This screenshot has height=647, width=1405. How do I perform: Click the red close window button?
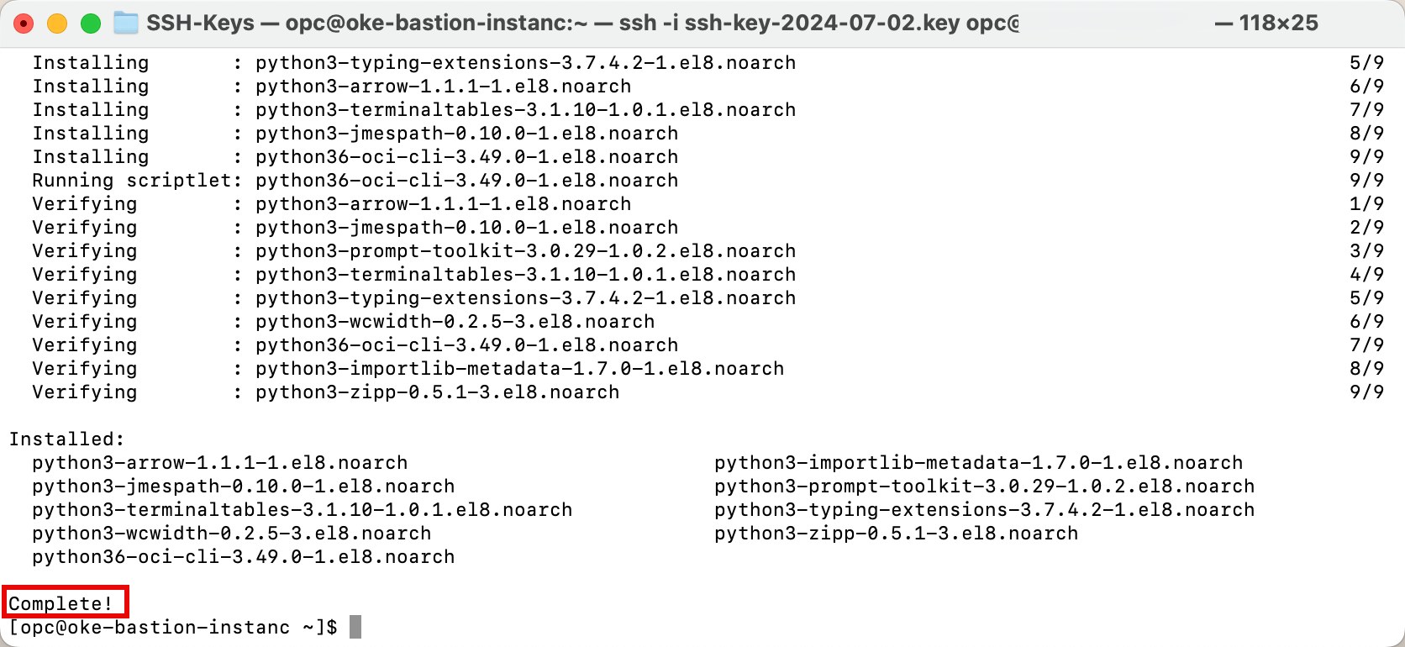tap(24, 24)
